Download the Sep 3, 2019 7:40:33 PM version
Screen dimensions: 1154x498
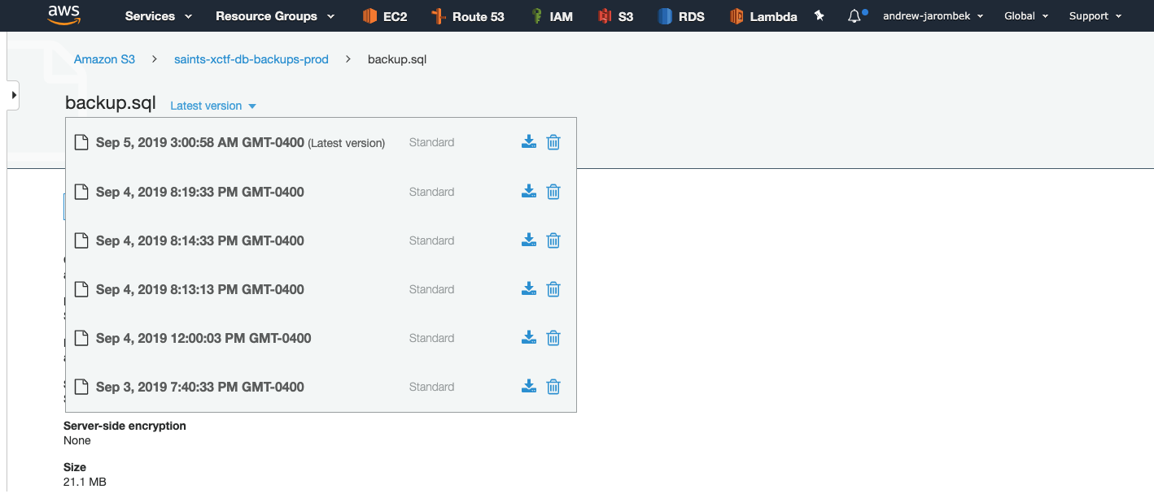tap(529, 387)
